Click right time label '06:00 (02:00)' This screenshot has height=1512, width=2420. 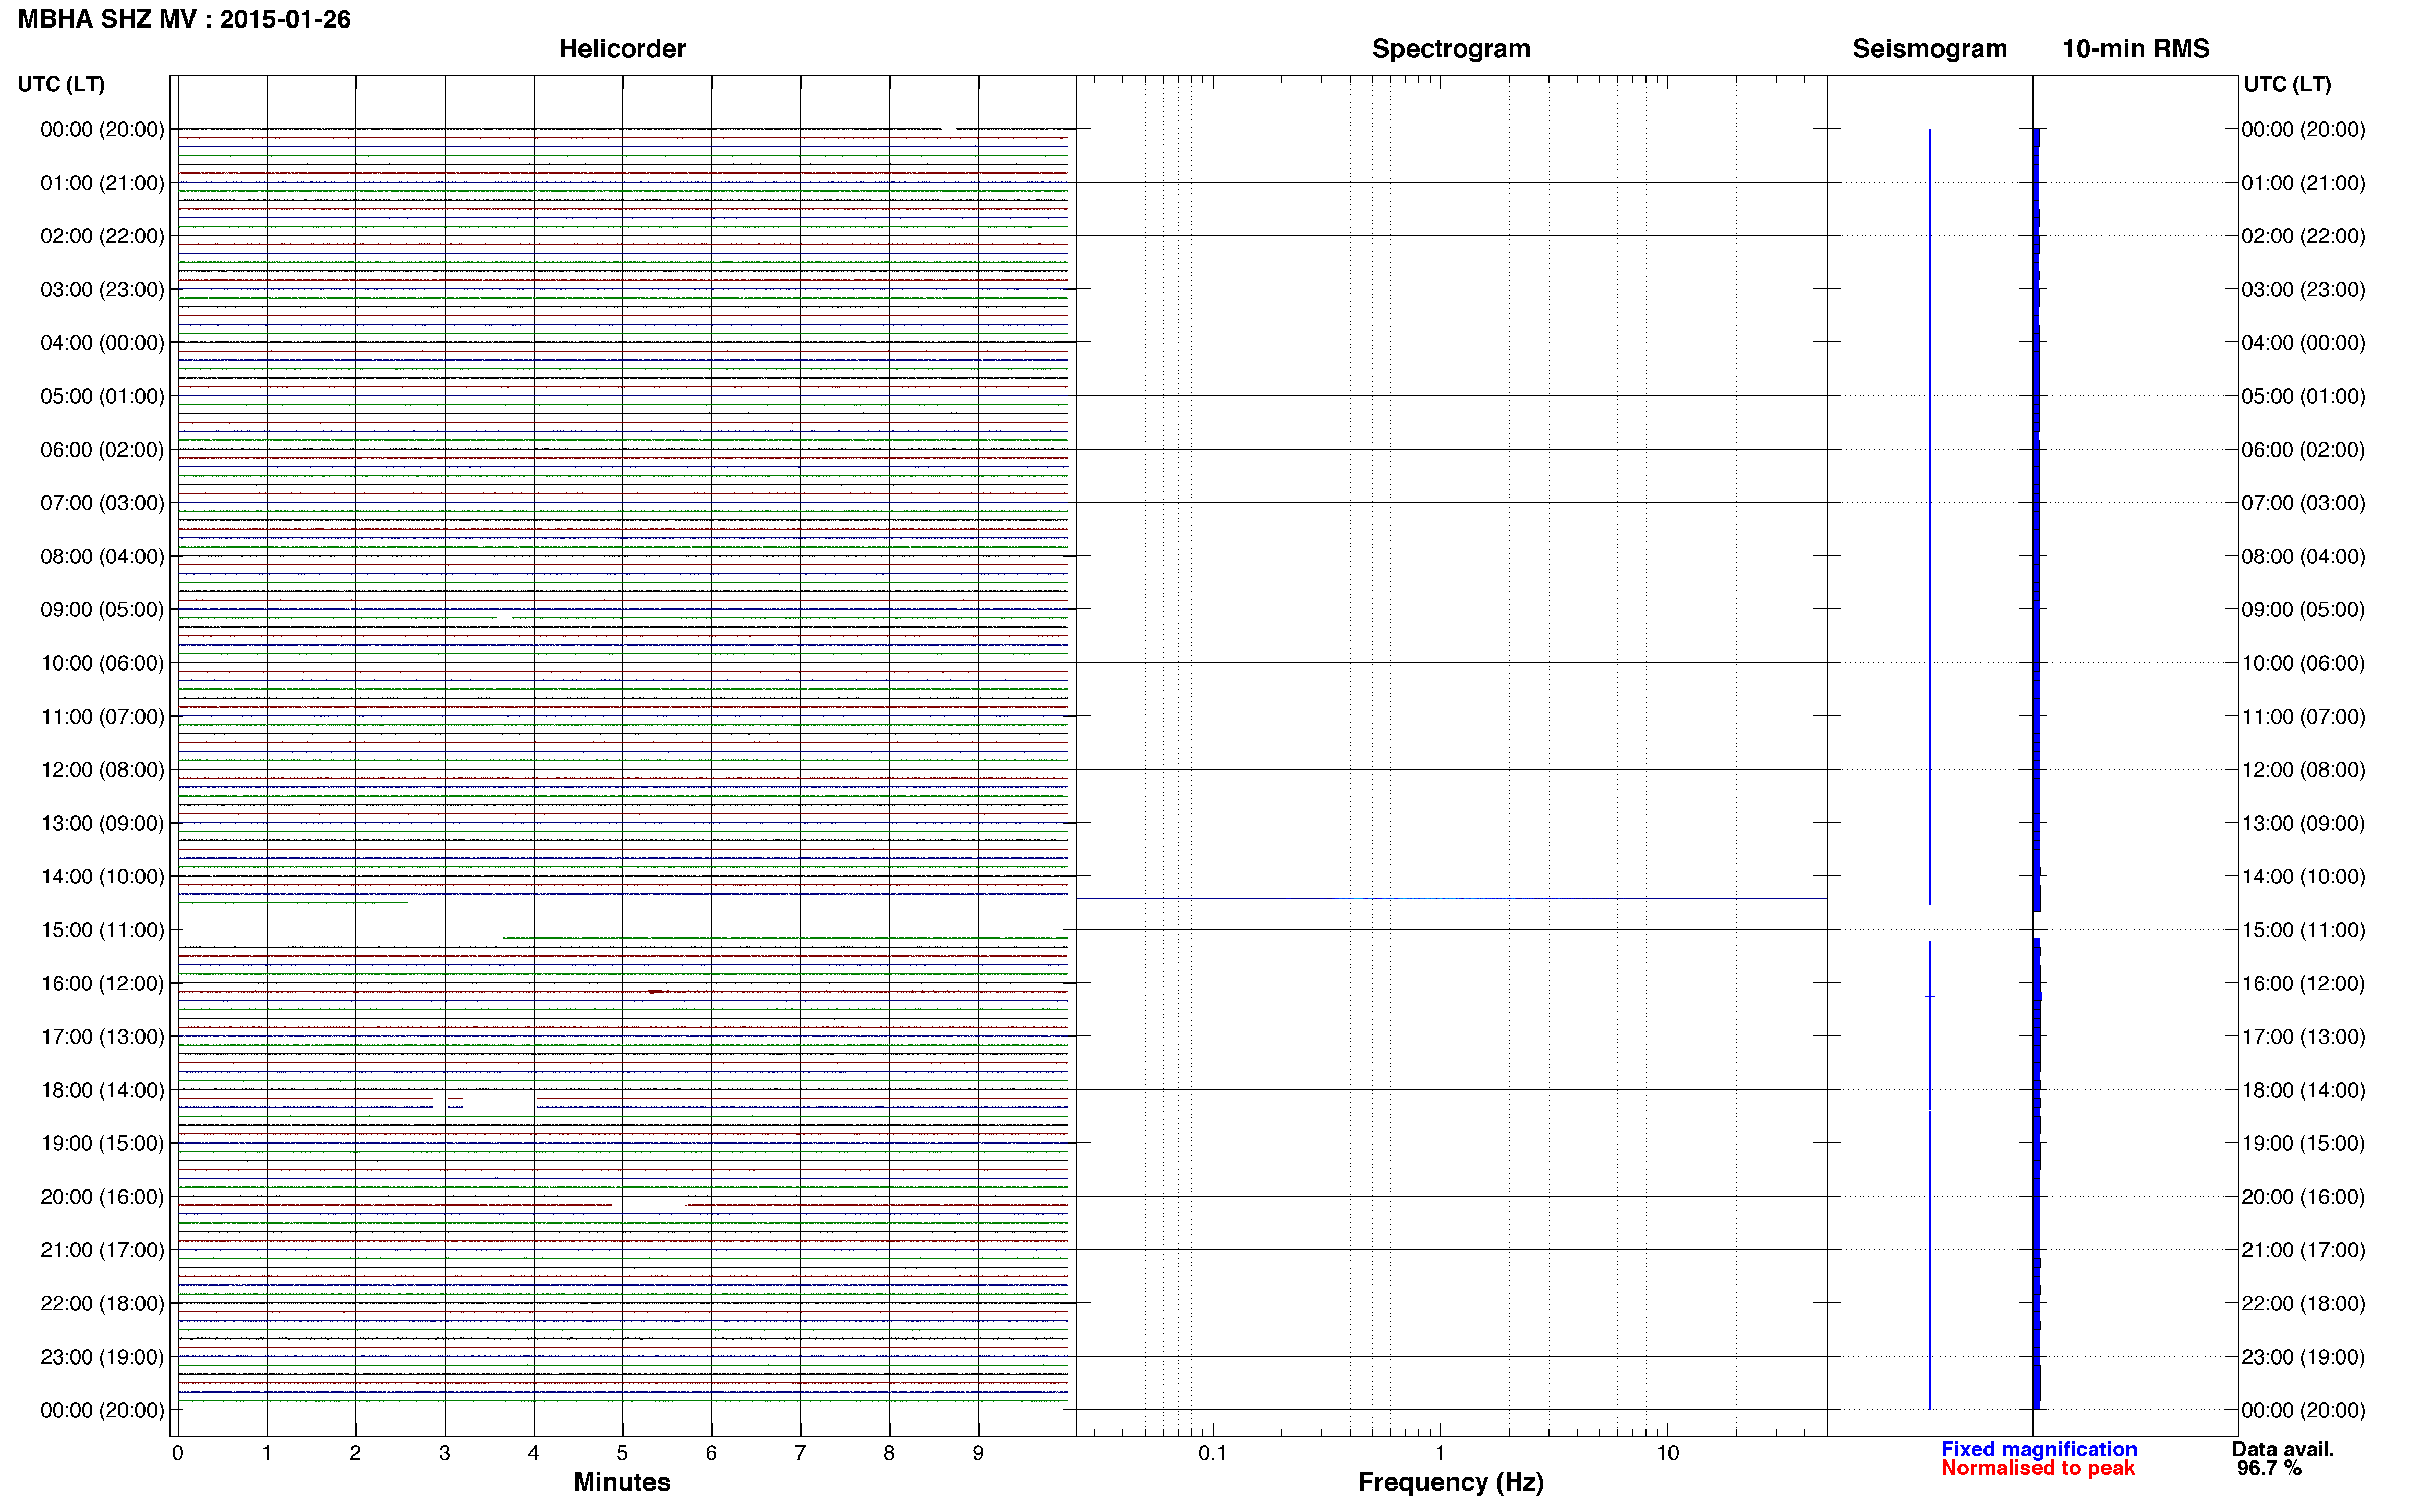tap(2304, 450)
